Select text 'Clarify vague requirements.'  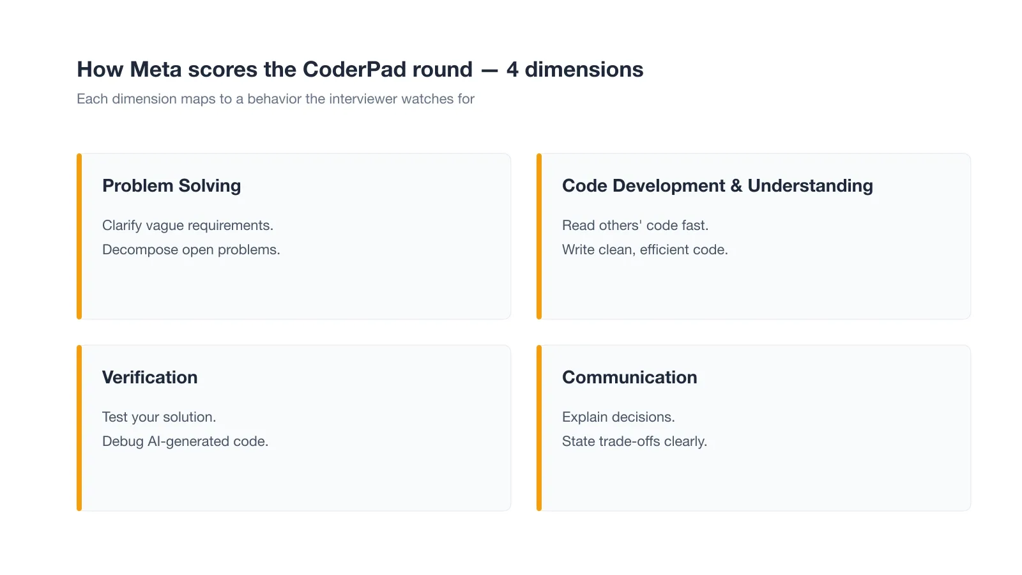pyautogui.click(x=188, y=226)
